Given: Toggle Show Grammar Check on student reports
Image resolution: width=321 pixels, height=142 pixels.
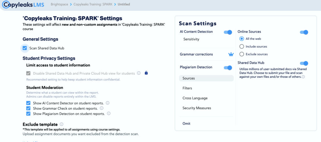Looking at the screenshot, I should [29, 109].
